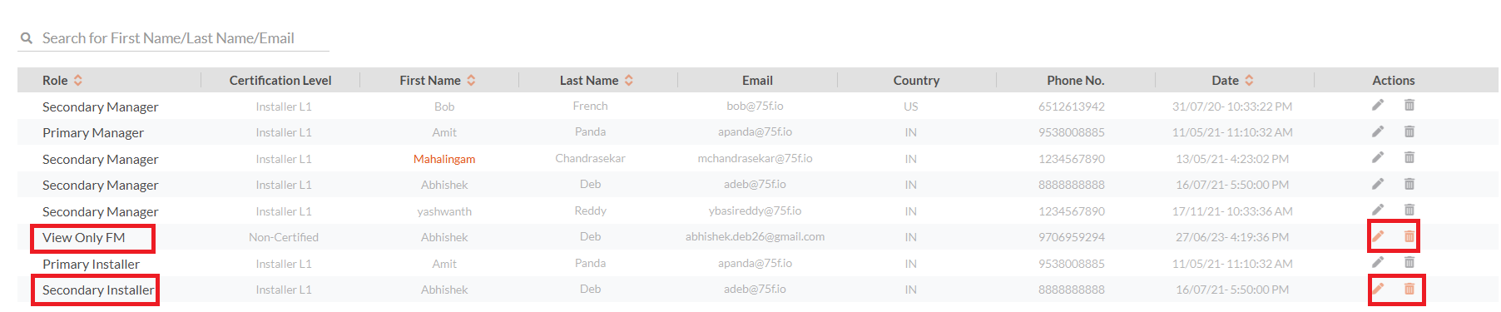1501x312 pixels.
Task: Delete the yashwanth Reddy row
Action: tap(1409, 210)
